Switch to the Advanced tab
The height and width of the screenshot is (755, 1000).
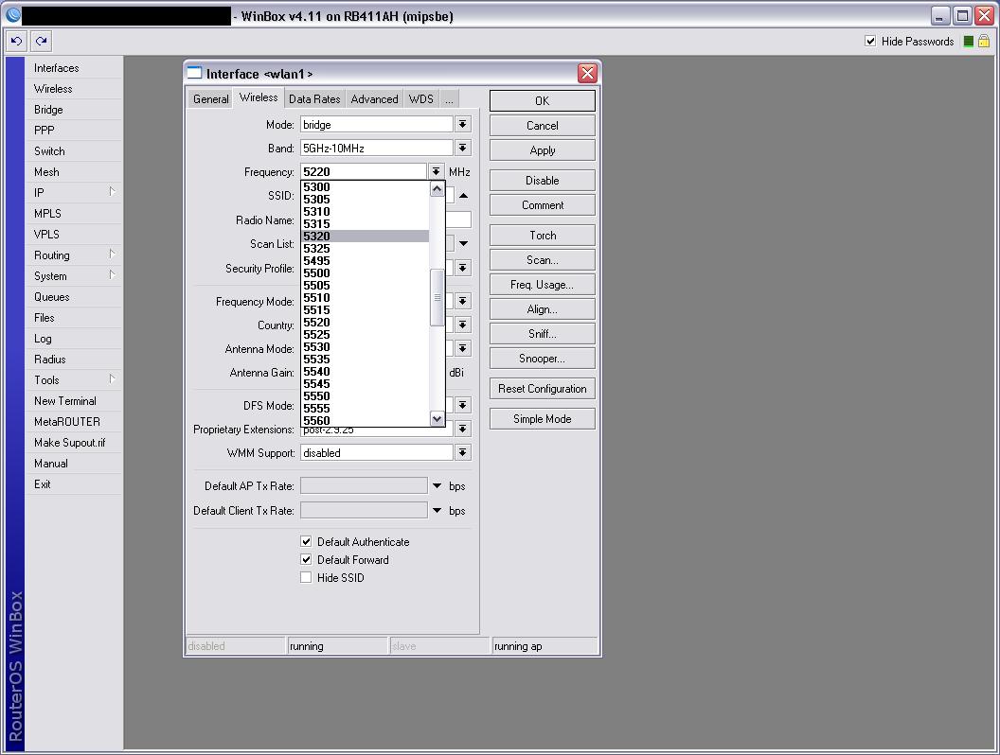pos(374,98)
